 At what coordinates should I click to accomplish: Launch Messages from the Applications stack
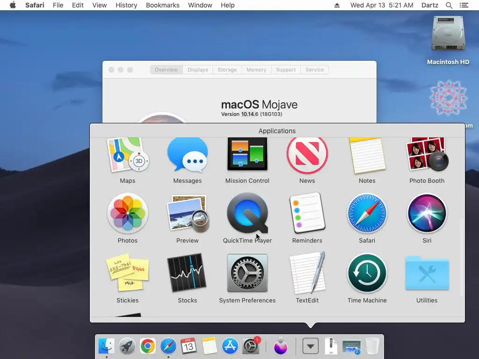coord(187,155)
